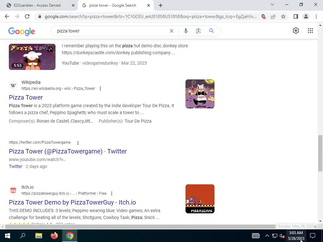Viewport: 323px width, 242px height.
Task: Open the Chrome profile avatar menu
Action: [x=306, y=16]
